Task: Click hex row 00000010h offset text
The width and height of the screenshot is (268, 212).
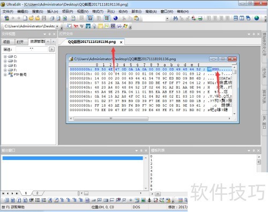Action: tap(81, 74)
